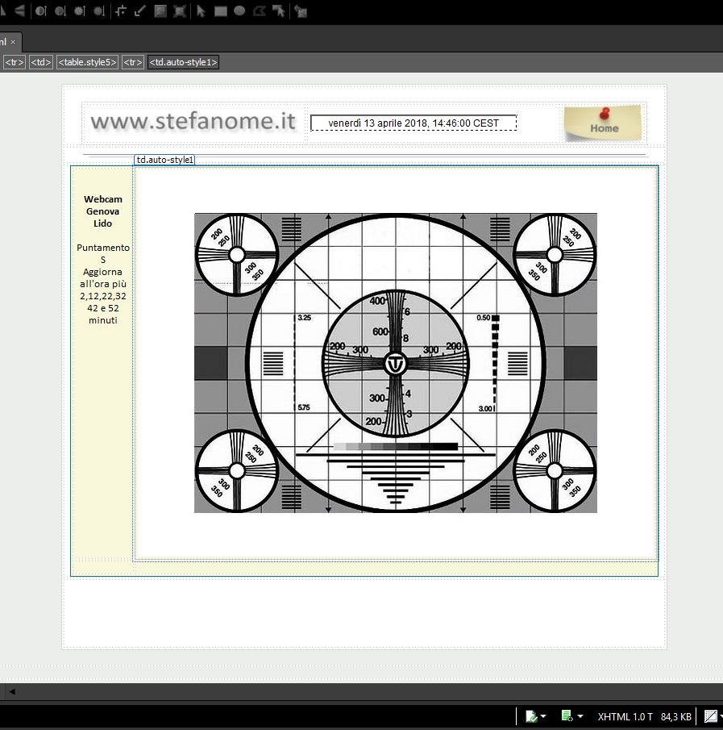Close the open document tab
The width and height of the screenshot is (723, 730).
click(x=13, y=42)
